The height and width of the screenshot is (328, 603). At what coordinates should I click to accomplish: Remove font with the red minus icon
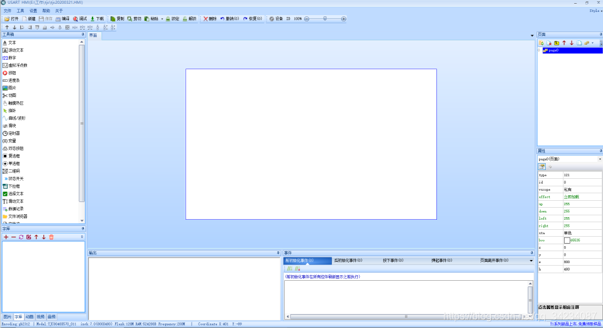click(x=13, y=237)
